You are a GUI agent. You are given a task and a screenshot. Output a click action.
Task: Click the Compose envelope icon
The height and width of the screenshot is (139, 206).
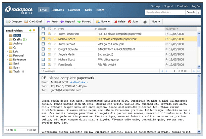(x=8, y=22)
